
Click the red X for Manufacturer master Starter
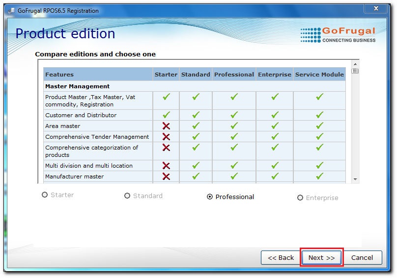[166, 177]
